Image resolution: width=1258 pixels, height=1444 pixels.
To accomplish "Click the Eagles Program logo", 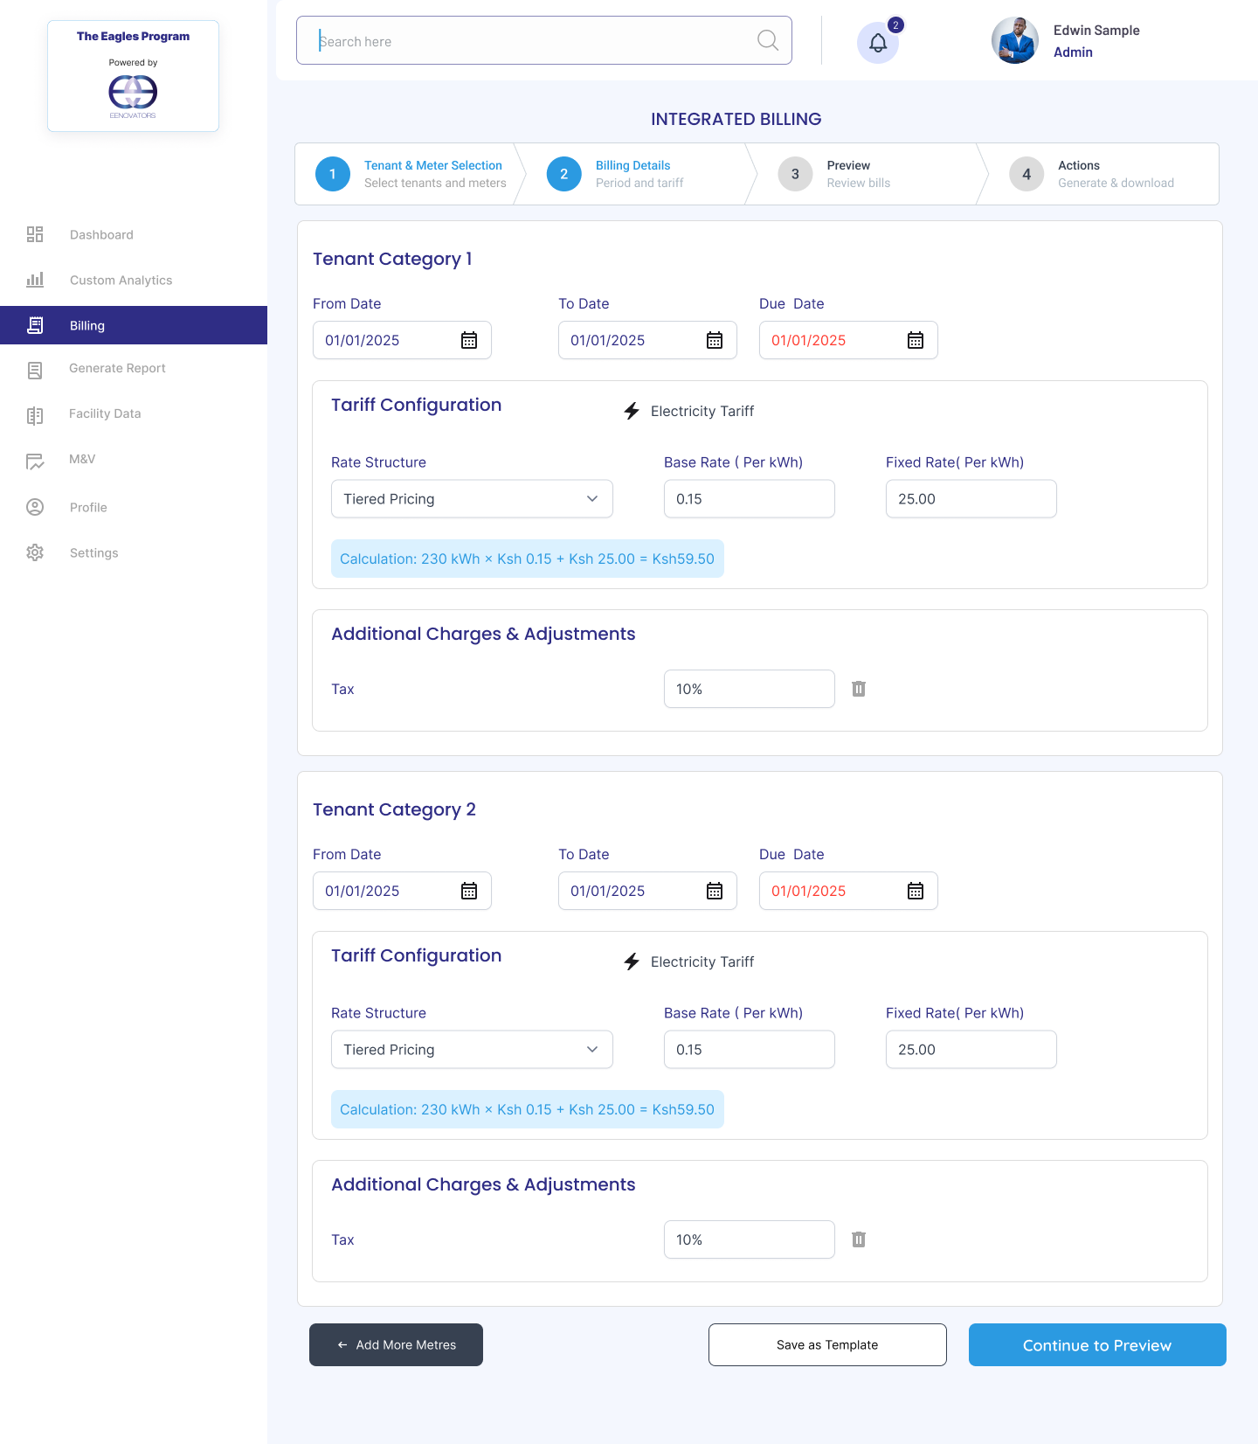I will (133, 76).
